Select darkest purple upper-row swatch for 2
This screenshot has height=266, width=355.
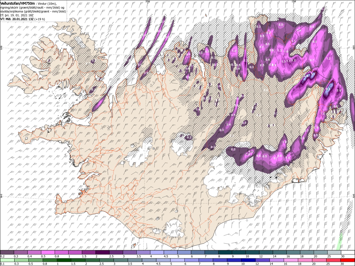tap(102, 252)
